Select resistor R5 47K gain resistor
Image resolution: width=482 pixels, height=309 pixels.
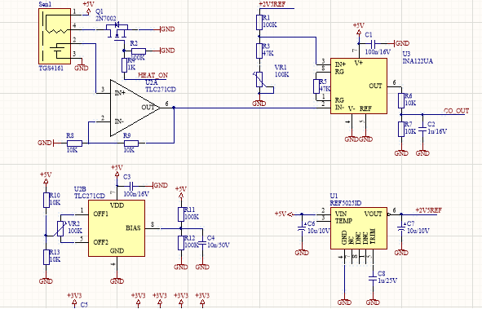pyautogui.click(x=316, y=86)
